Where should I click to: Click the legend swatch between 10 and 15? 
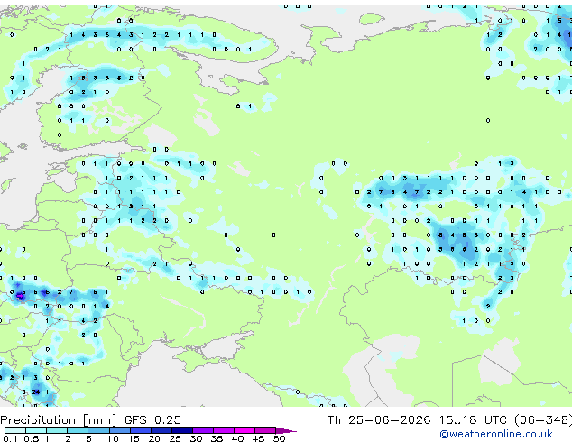click(x=119, y=430)
